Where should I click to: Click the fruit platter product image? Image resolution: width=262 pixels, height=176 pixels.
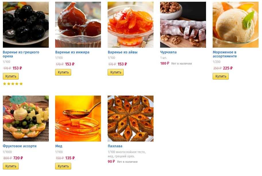[x=26, y=119]
